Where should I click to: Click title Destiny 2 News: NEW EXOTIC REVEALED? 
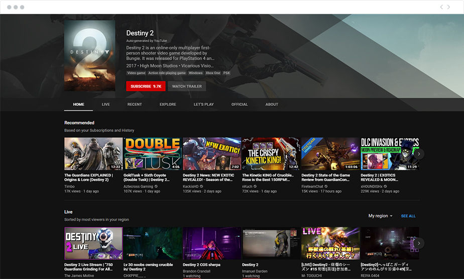(208, 177)
